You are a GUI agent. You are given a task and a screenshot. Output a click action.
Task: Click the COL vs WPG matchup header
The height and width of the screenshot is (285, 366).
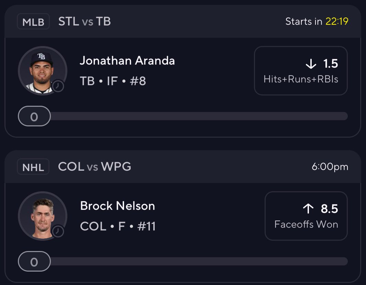pos(95,167)
